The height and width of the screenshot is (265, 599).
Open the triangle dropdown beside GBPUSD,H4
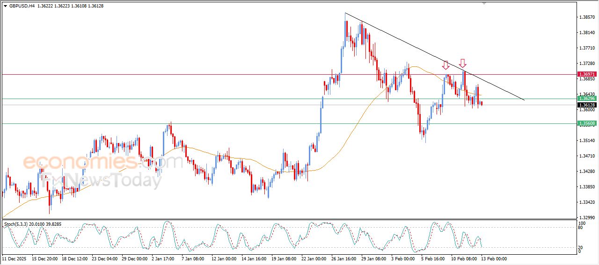click(5, 6)
